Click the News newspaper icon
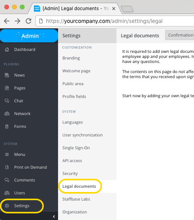This screenshot has height=220, width=194. (7, 75)
